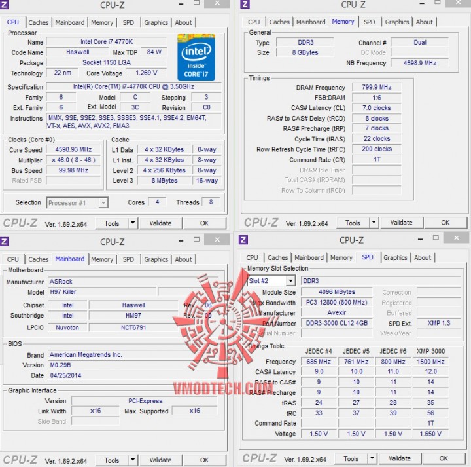Click DRAM Frequency value 799.9 MHz
The image size is (471, 467).
[x=377, y=87]
